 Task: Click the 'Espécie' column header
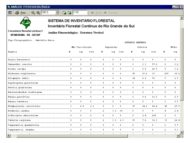click(x=13, y=52)
